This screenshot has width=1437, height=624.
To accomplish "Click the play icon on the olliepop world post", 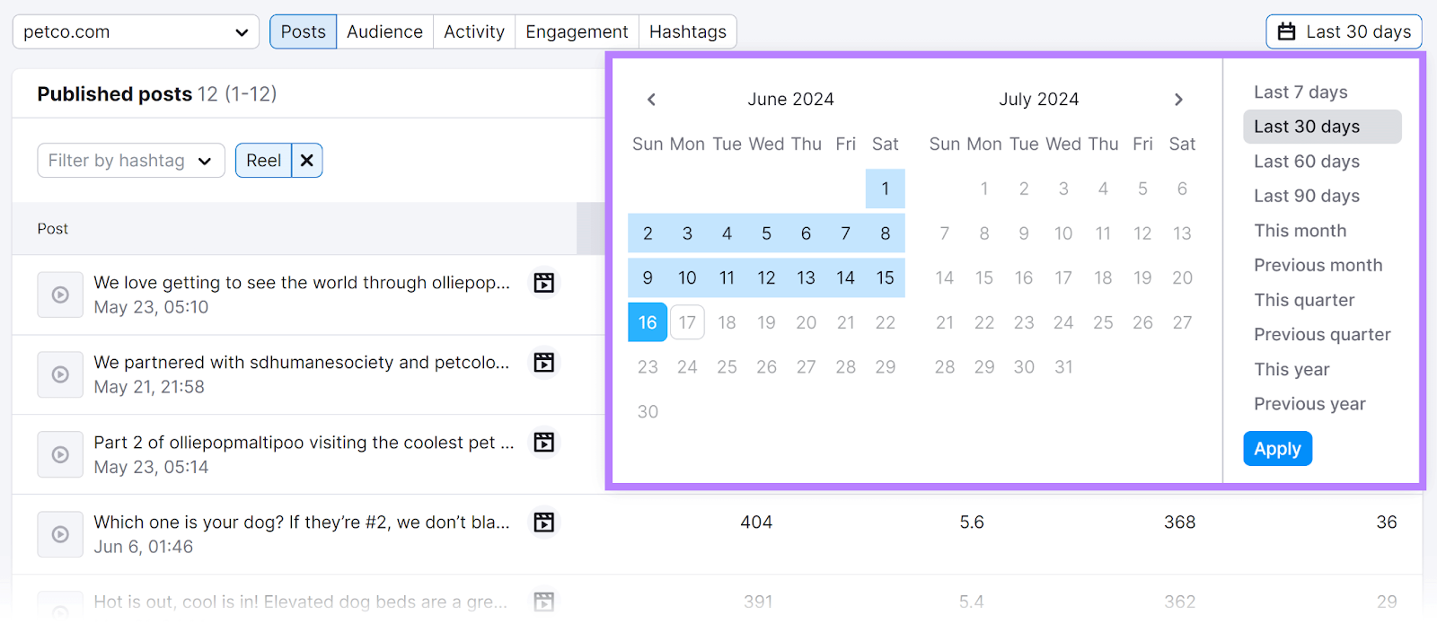I will tap(59, 294).
